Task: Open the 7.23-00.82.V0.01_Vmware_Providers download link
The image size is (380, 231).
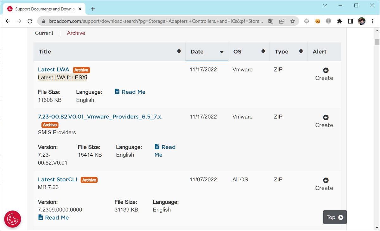Action: (x=100, y=116)
